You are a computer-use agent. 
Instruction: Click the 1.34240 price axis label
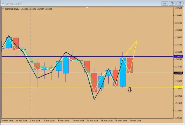pyautogui.click(x=178, y=59)
